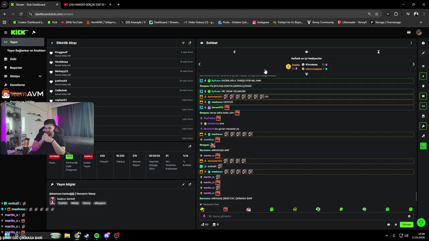Pop out the stream statistics panel
429x241 pixels.
point(190,146)
